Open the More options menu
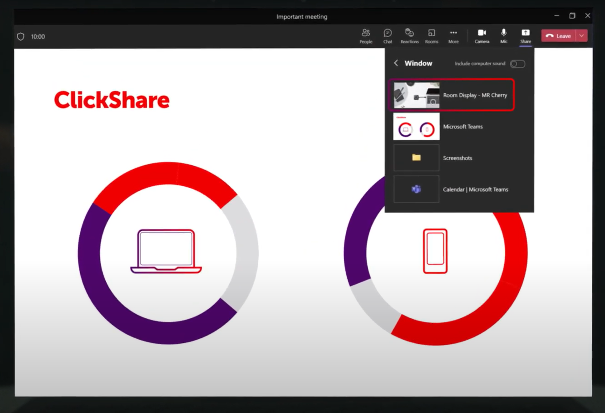605x413 pixels. pyautogui.click(x=453, y=36)
